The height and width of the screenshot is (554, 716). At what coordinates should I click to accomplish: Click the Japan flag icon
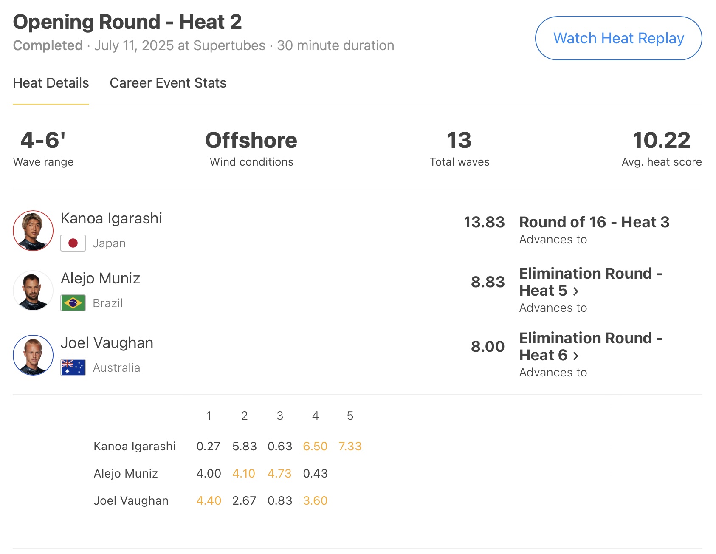tap(73, 243)
